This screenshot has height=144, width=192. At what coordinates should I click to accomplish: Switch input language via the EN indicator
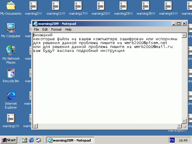[172, 140]
